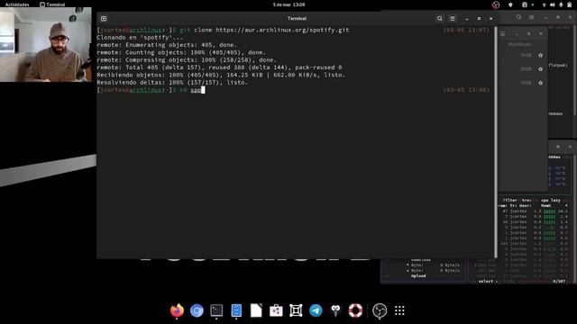The height and width of the screenshot is (324, 577).
Task: Sort files by the Modificado column
Action: (519, 44)
